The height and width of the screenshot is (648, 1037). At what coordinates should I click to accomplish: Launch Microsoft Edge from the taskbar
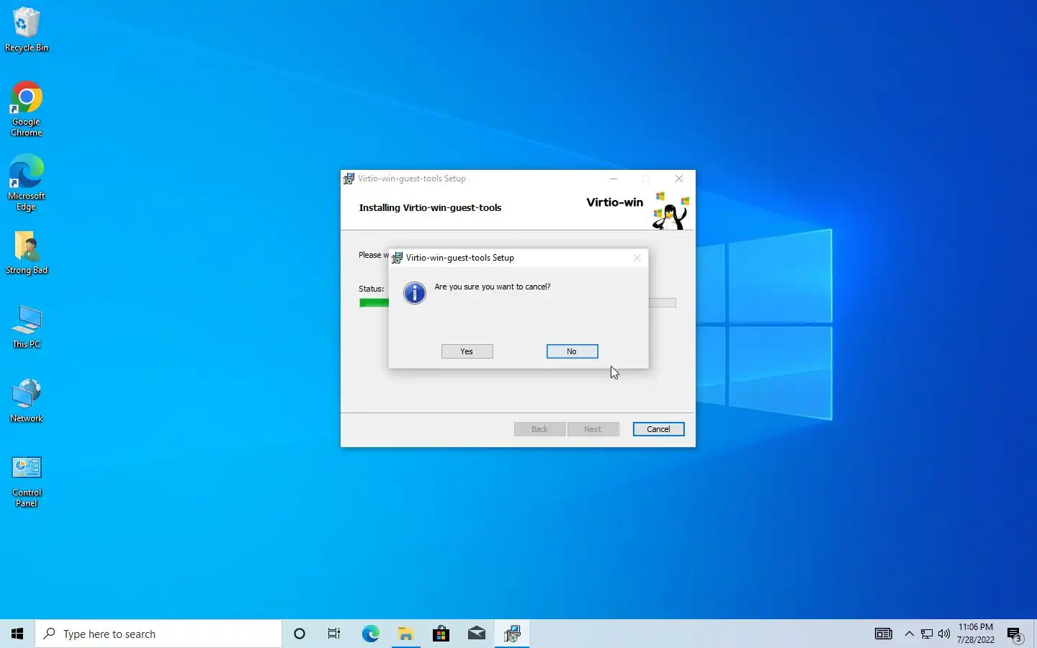click(x=370, y=634)
